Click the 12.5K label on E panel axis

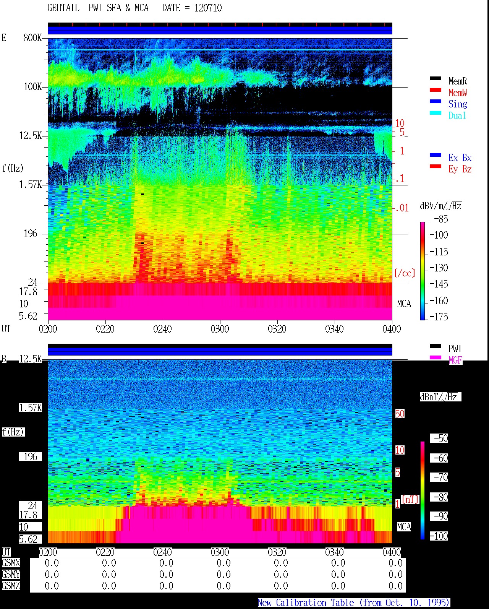31,136
